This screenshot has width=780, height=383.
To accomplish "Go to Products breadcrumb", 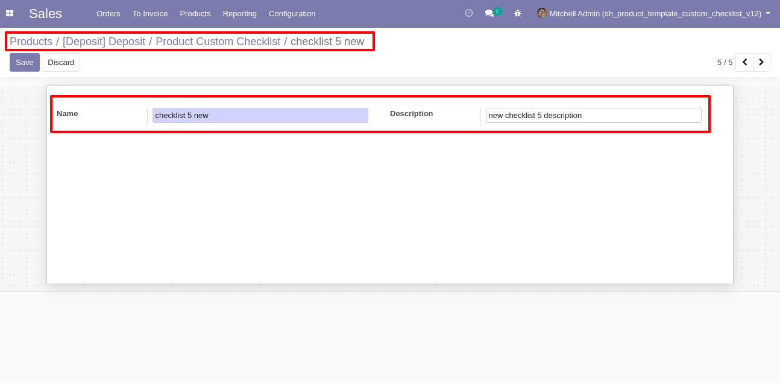I will [31, 42].
